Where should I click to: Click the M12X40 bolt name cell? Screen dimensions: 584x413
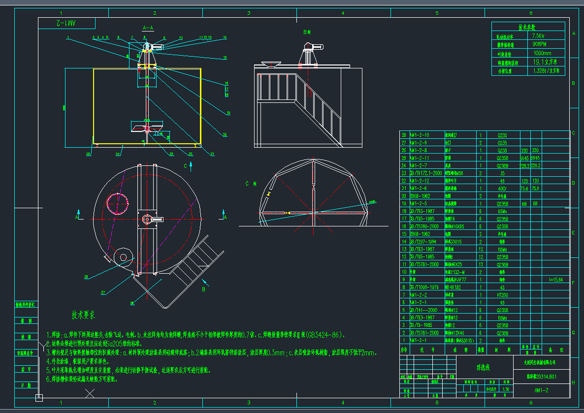455,333
